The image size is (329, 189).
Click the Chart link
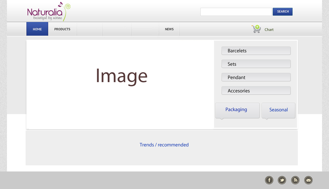tap(269, 30)
